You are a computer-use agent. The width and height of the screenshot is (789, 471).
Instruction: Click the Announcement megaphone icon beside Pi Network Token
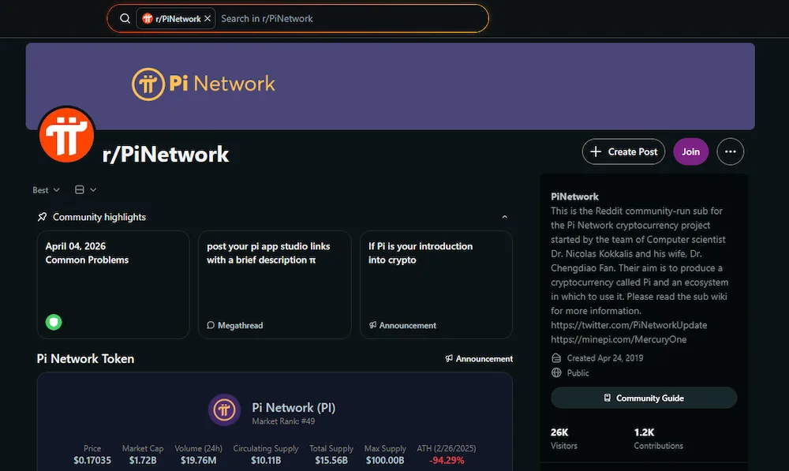[450, 358]
